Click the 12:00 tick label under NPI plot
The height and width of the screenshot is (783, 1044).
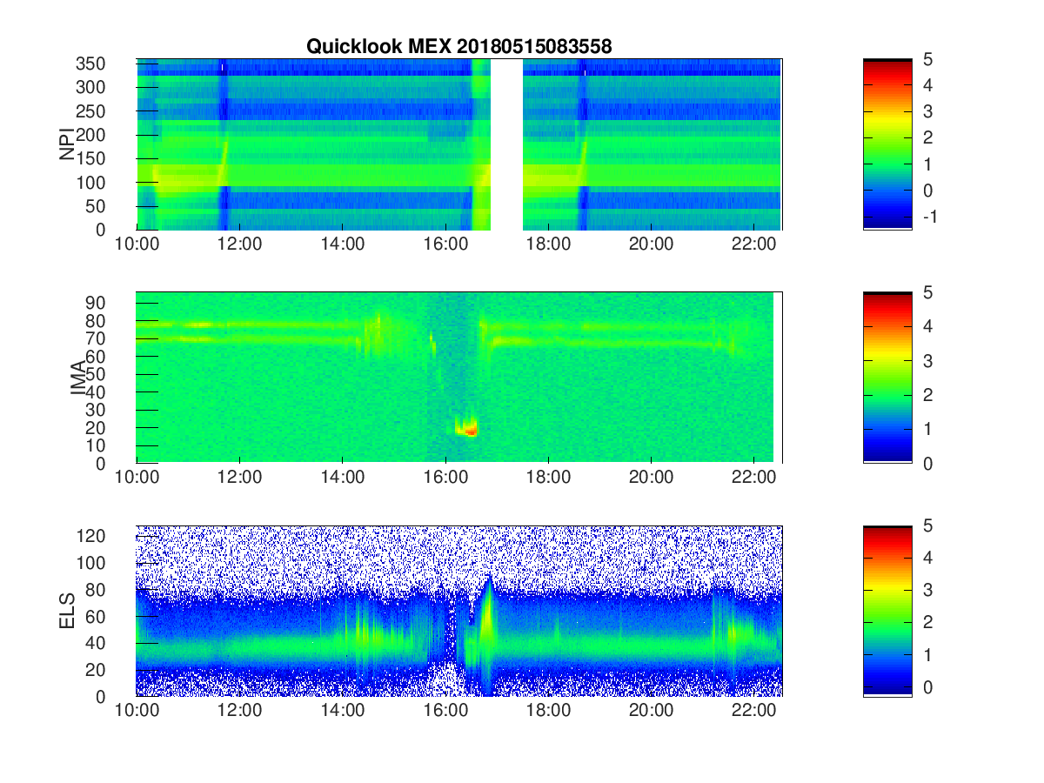(239, 244)
